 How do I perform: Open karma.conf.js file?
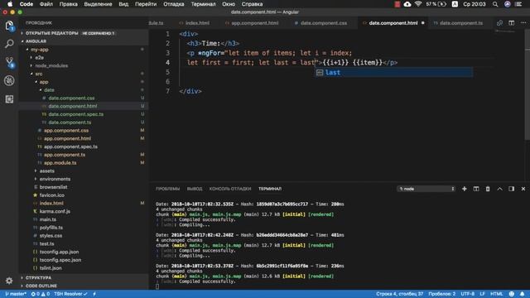(55, 212)
